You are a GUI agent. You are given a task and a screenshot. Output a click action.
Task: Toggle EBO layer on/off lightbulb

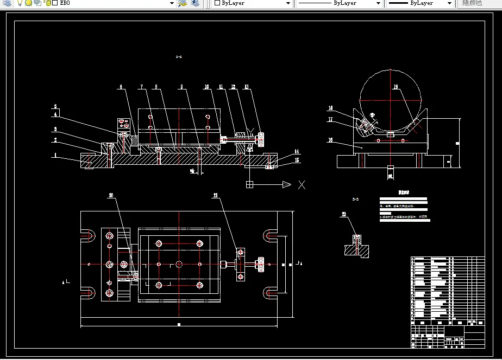(20, 3)
